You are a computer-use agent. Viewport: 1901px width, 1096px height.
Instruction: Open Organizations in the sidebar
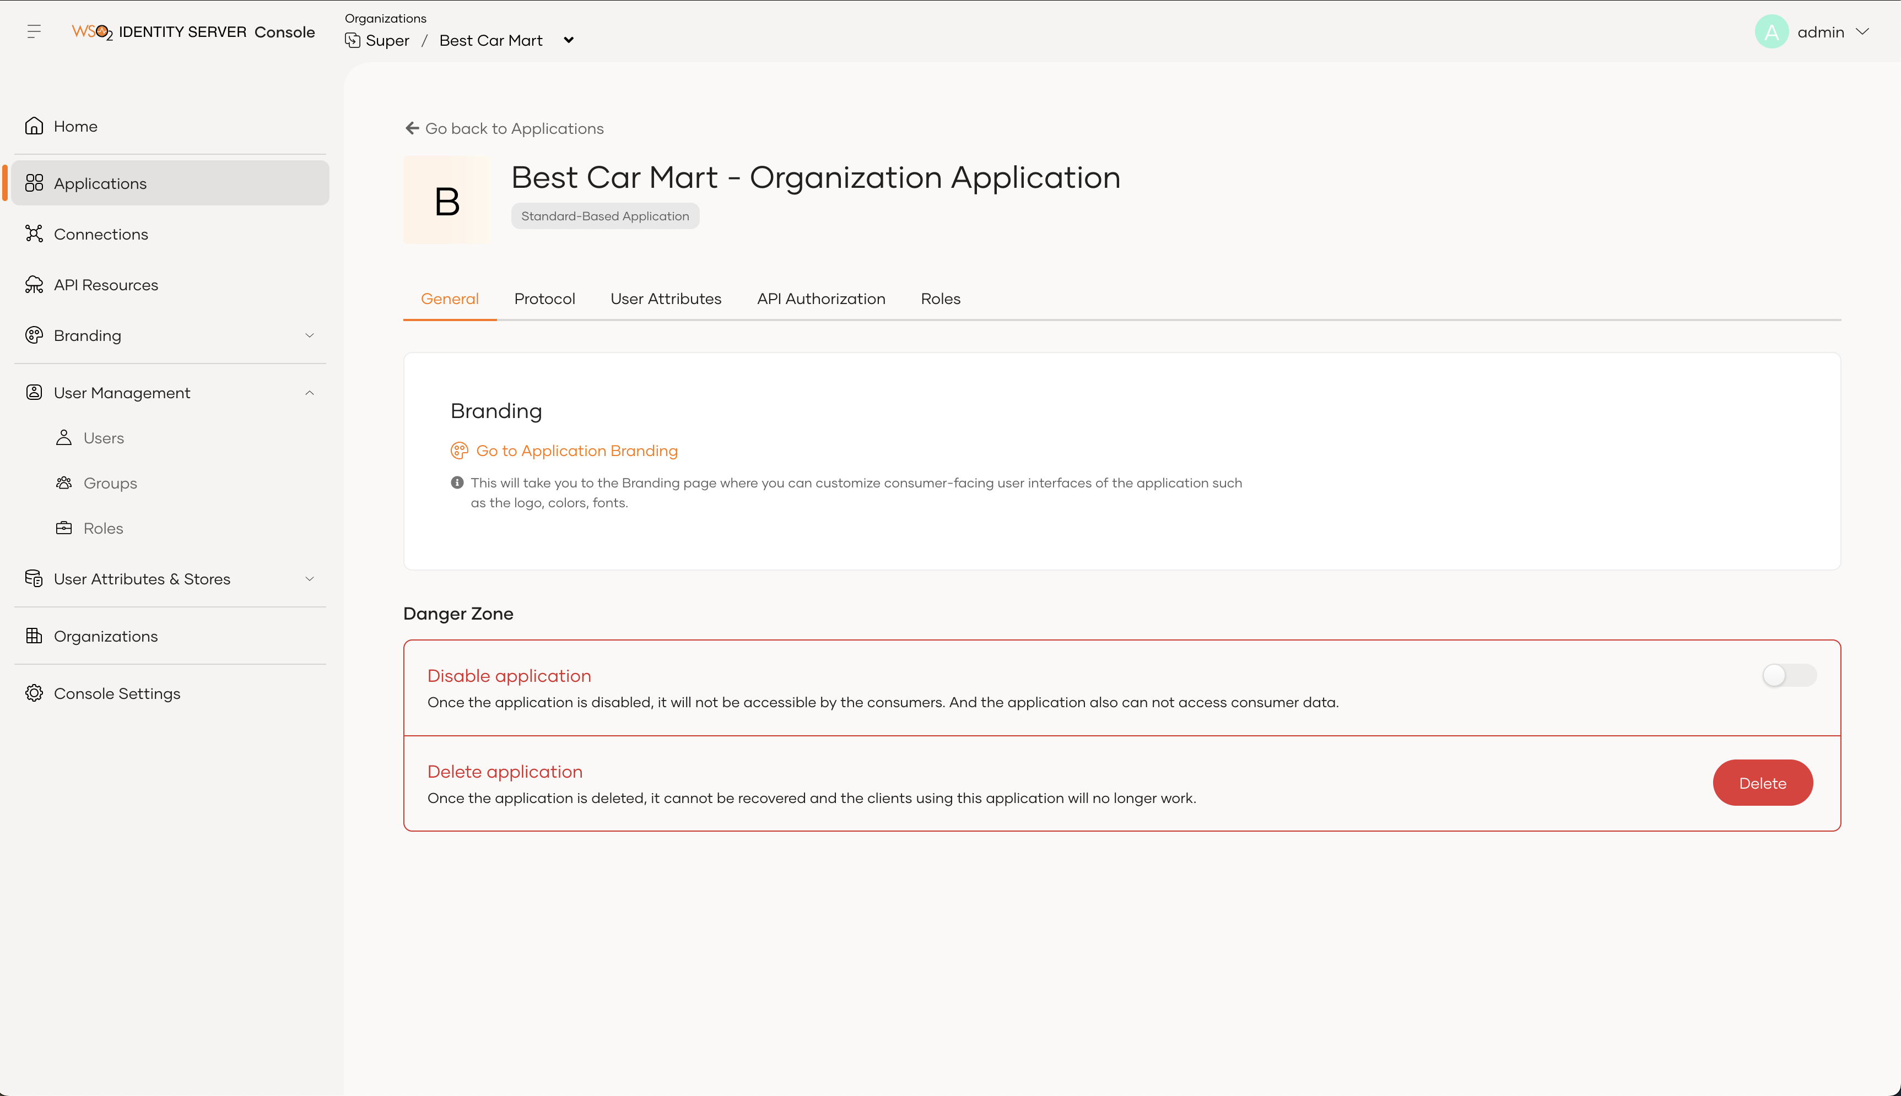coord(170,636)
